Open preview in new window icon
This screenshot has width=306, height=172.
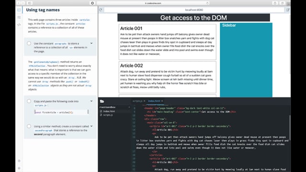point(288,10)
